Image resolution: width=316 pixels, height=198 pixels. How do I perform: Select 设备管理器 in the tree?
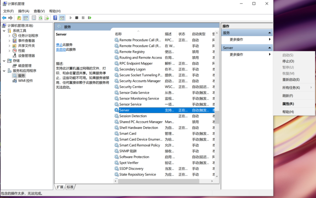pyautogui.click(x=26, y=56)
